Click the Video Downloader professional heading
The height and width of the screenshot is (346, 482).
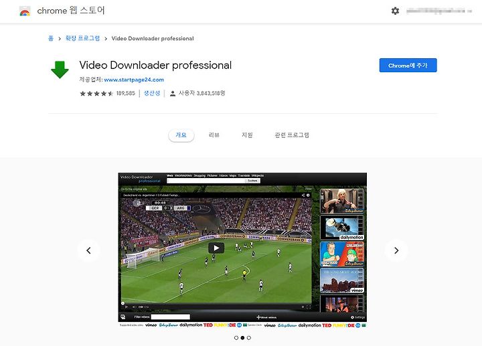[155, 65]
